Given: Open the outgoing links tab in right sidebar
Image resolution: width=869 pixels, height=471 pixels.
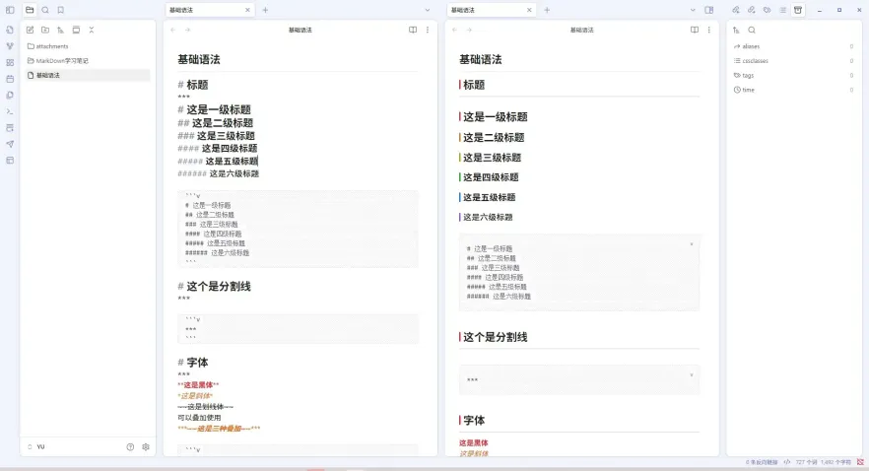Looking at the screenshot, I should pos(752,10).
